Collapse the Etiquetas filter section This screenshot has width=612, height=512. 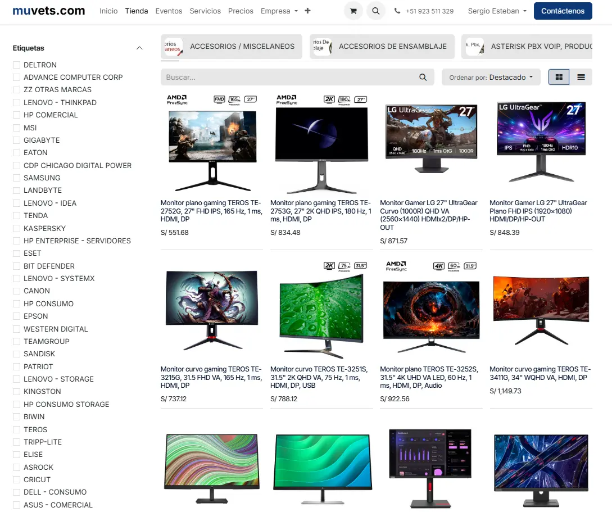click(139, 48)
